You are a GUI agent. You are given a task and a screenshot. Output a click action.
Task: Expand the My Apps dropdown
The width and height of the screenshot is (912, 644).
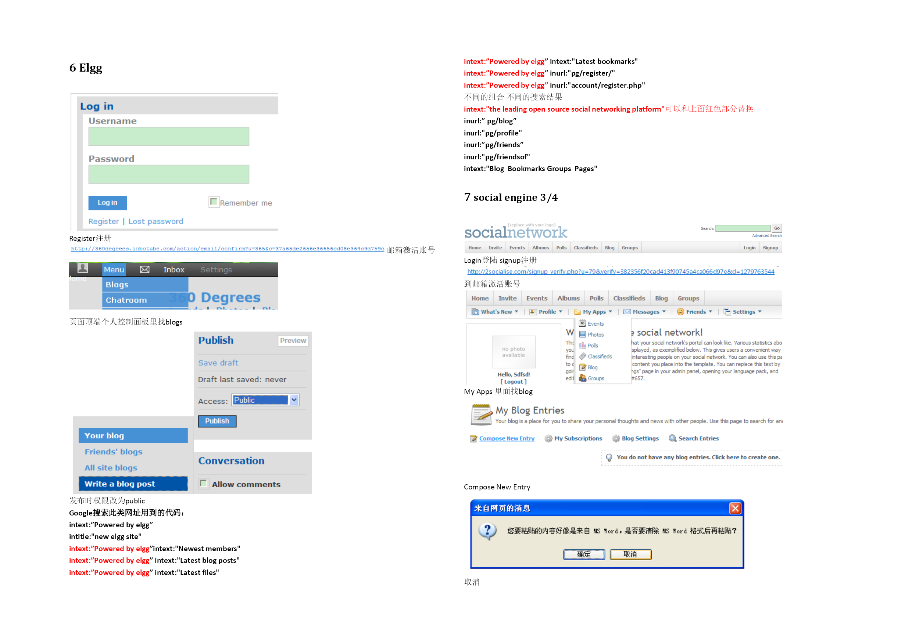[x=593, y=312]
